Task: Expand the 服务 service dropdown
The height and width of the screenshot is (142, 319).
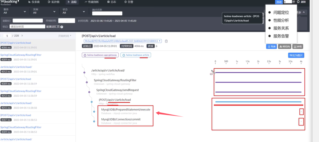Action: pos(15,11)
